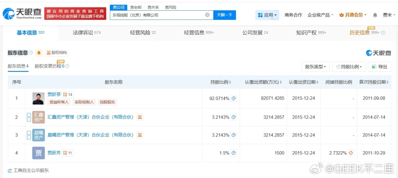Open the 公司发展 24 tab

pyautogui.click(x=255, y=33)
